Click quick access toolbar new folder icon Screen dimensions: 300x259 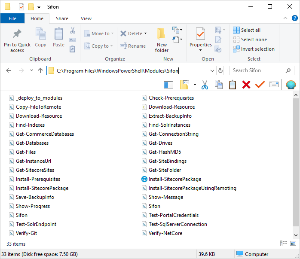point(31,7)
